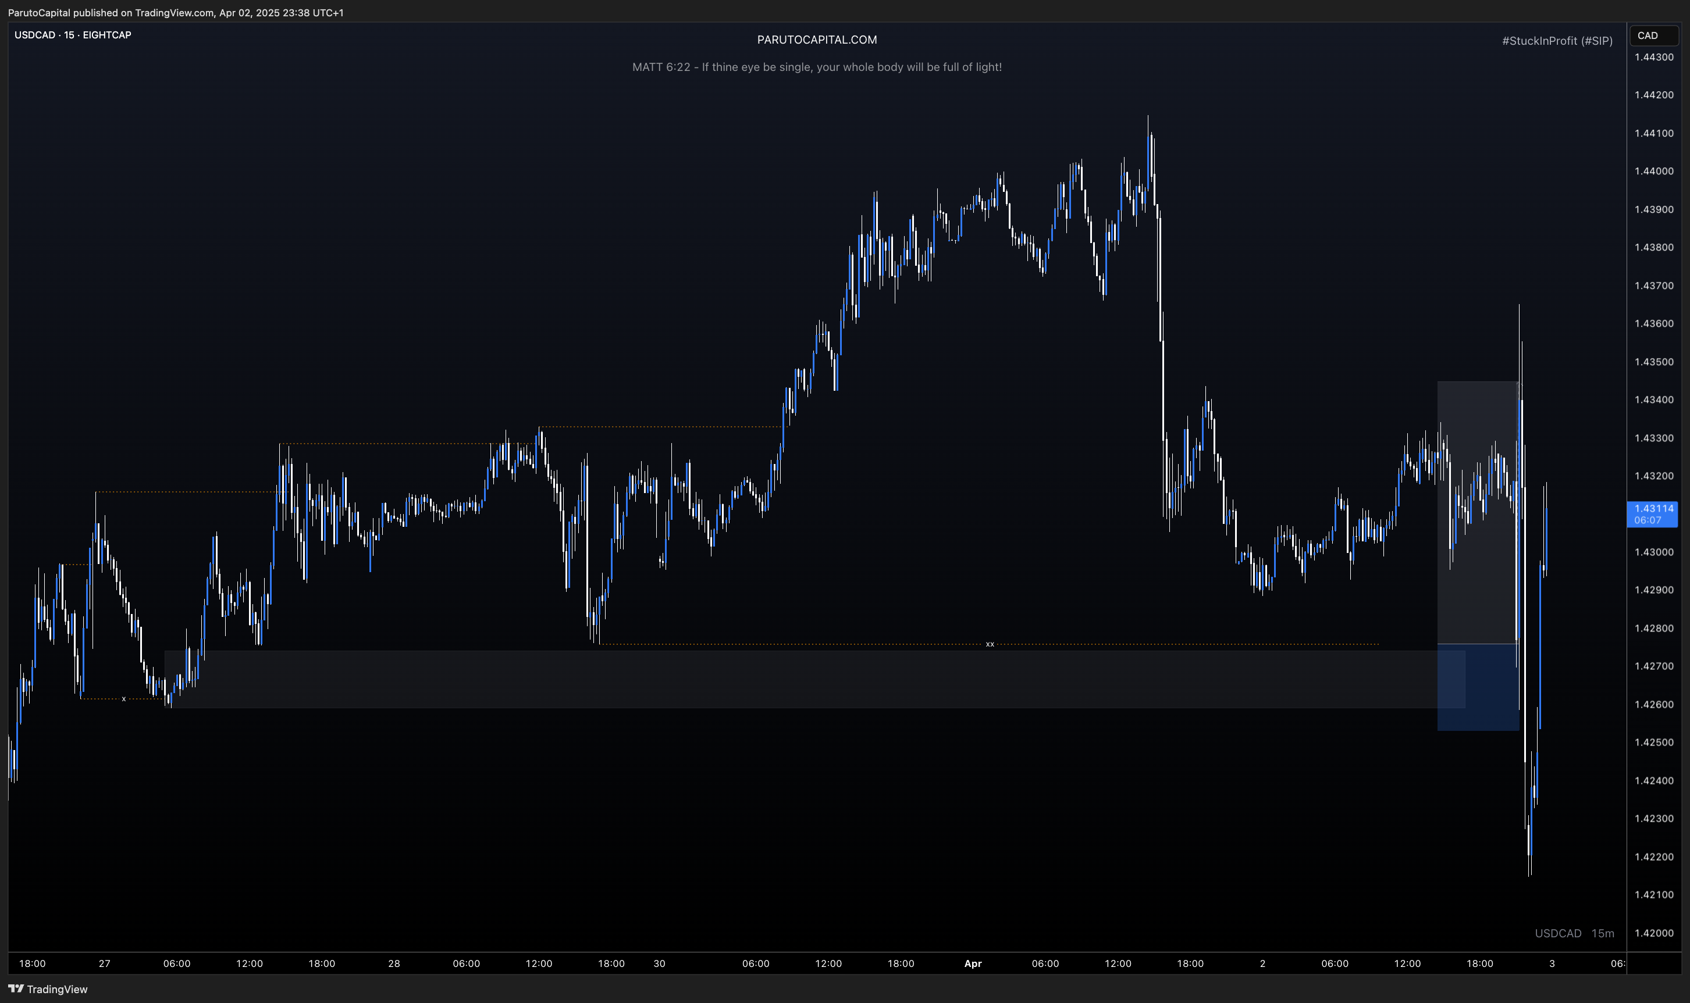Click the USDCAD 15m watermark label
The width and height of the screenshot is (1690, 1003).
[x=1574, y=933]
